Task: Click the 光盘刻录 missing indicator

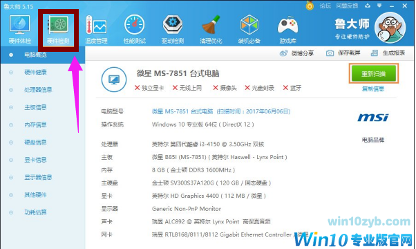Action: point(259,88)
